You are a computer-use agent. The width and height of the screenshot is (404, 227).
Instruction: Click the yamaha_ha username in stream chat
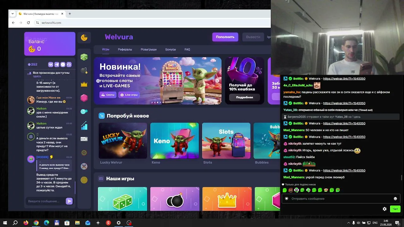tap(292, 92)
